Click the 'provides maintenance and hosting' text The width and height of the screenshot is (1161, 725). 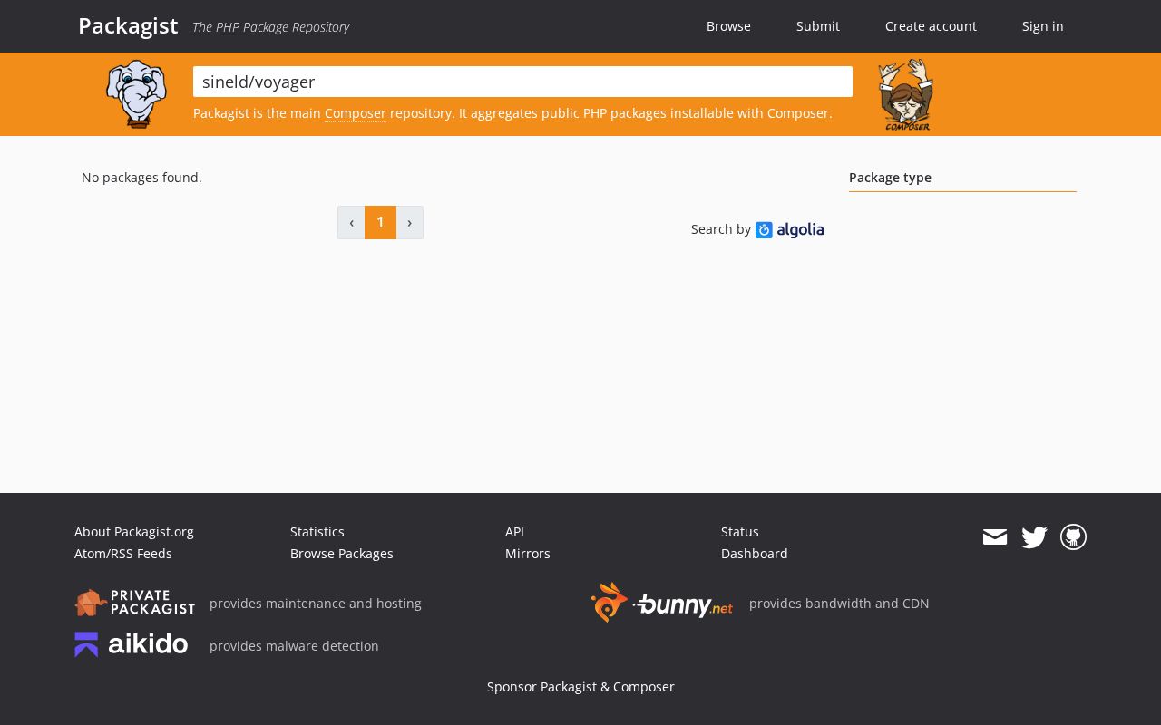point(316,604)
